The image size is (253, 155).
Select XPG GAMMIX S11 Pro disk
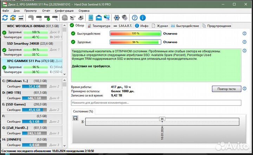(32, 66)
